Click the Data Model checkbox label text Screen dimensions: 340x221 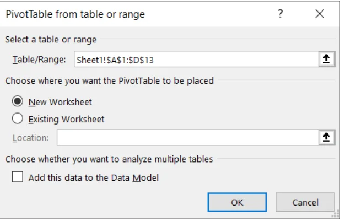click(94, 177)
